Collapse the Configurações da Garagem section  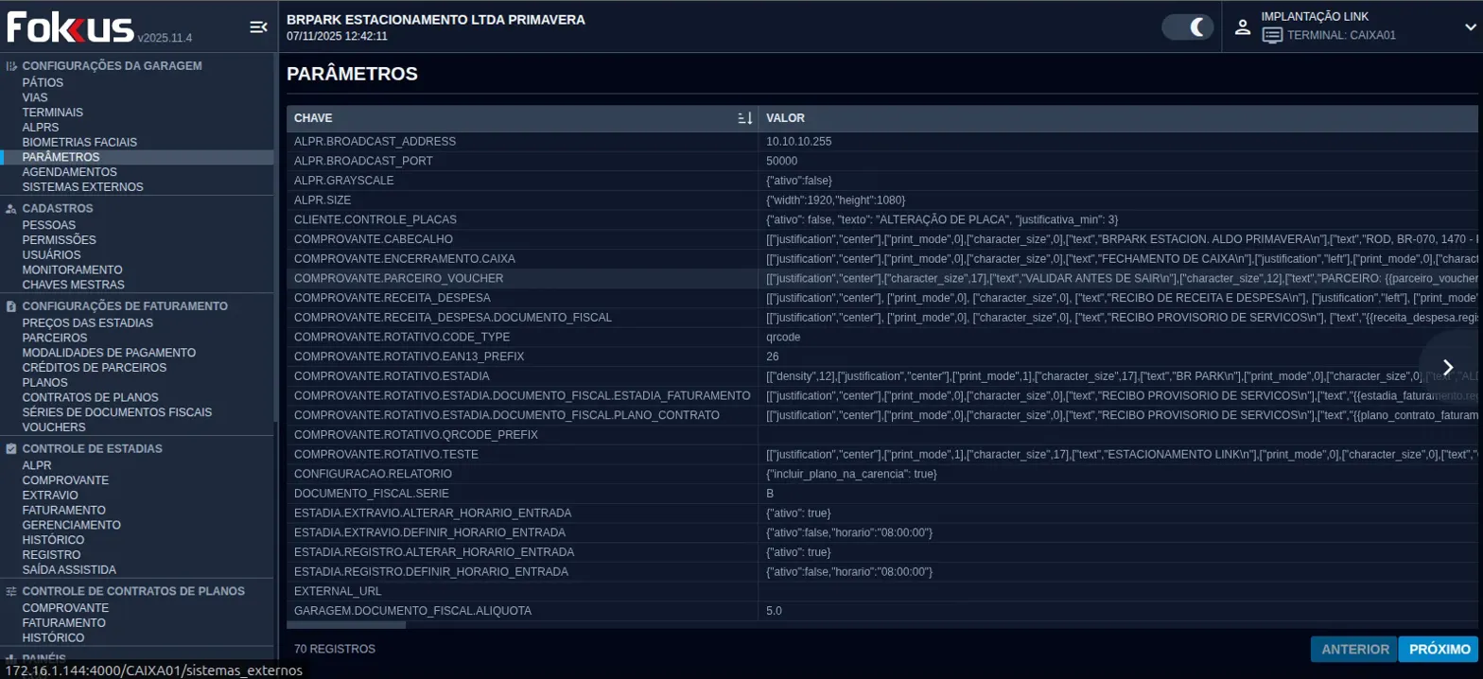pos(112,66)
